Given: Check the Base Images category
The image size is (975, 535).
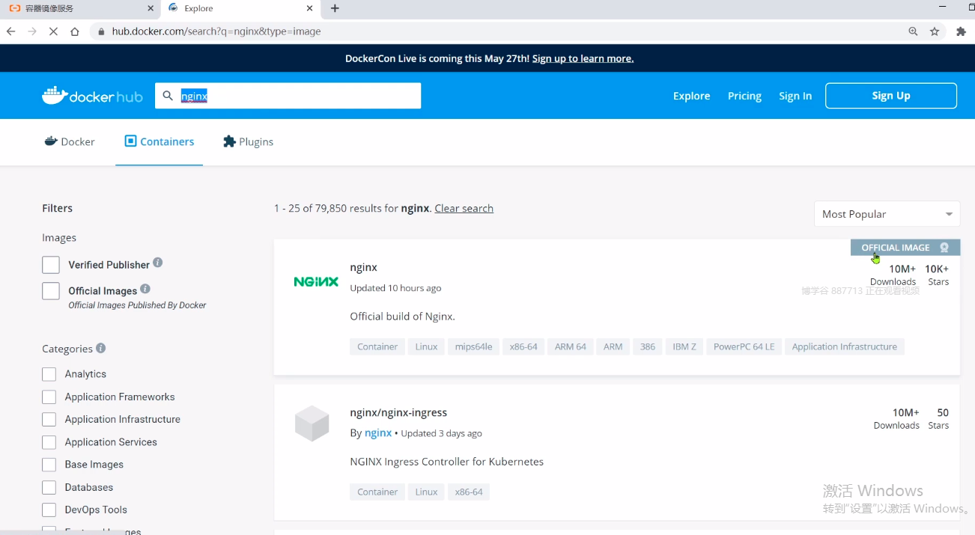Looking at the screenshot, I should [49, 465].
